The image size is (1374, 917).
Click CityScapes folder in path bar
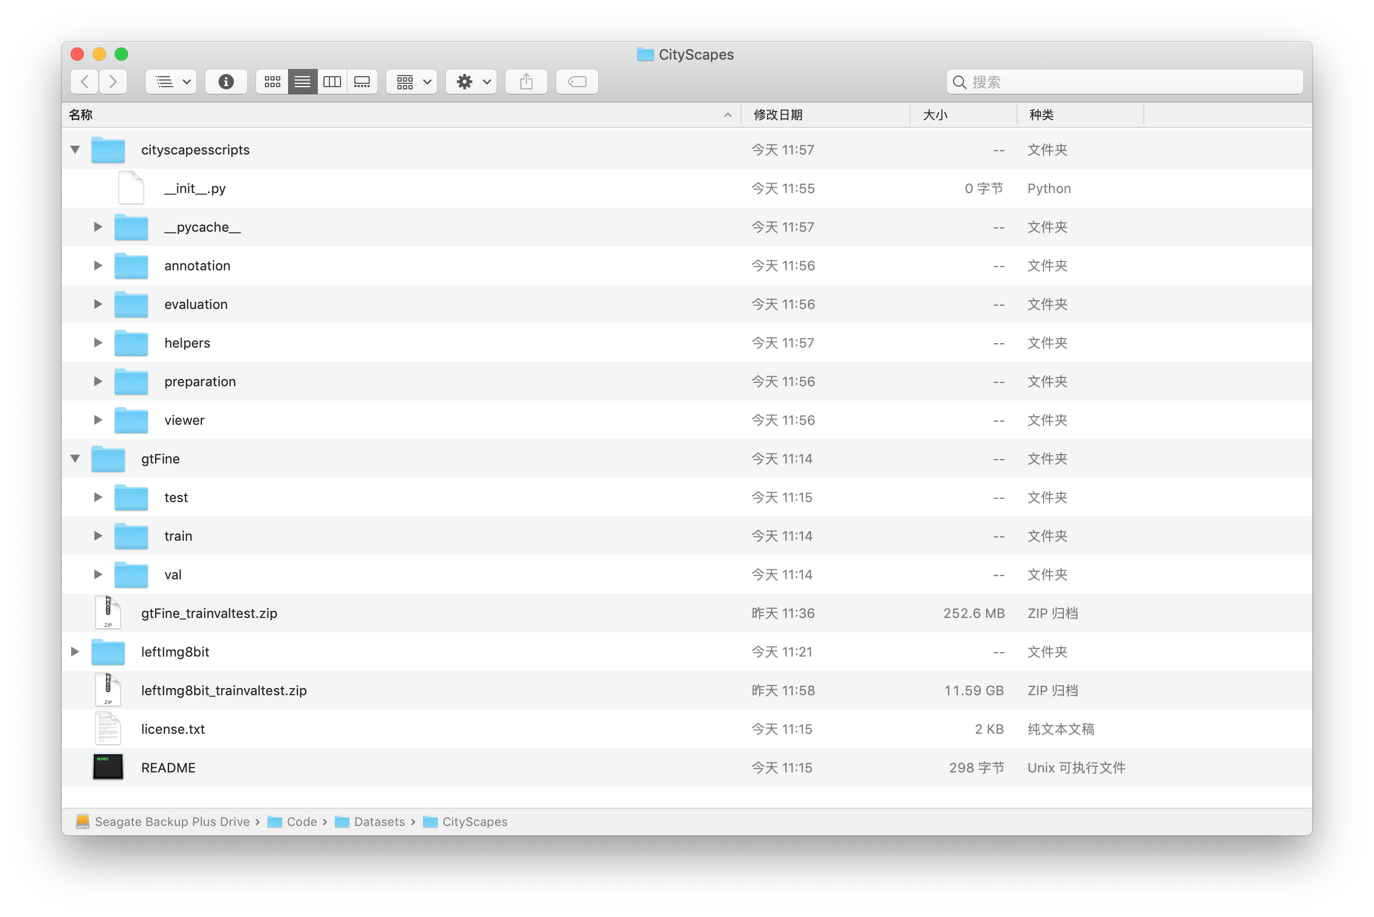(465, 821)
